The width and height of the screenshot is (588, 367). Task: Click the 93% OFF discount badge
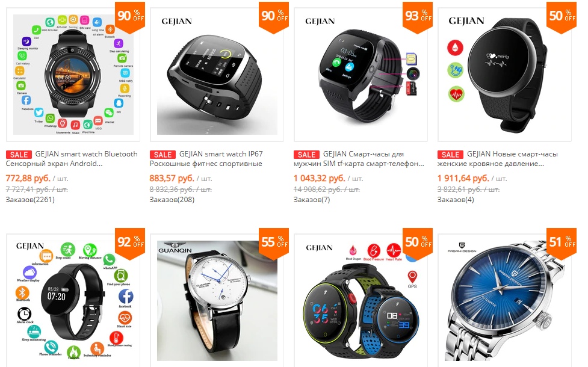tap(417, 17)
